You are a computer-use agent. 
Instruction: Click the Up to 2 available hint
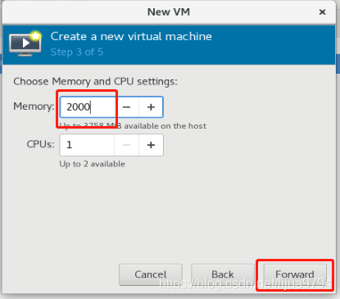click(x=93, y=164)
